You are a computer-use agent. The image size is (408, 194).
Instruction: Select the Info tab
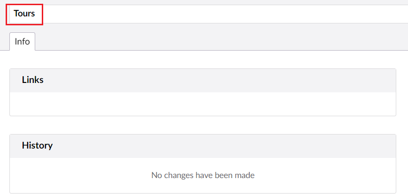(x=22, y=41)
